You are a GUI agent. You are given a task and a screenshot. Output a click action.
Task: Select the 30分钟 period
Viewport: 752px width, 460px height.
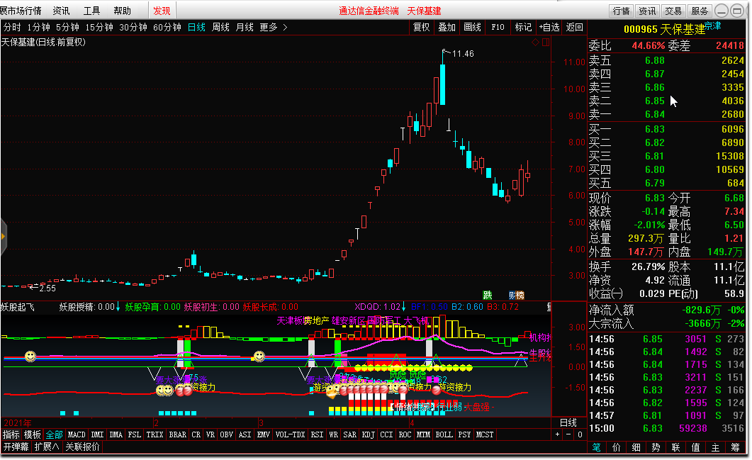[133, 28]
